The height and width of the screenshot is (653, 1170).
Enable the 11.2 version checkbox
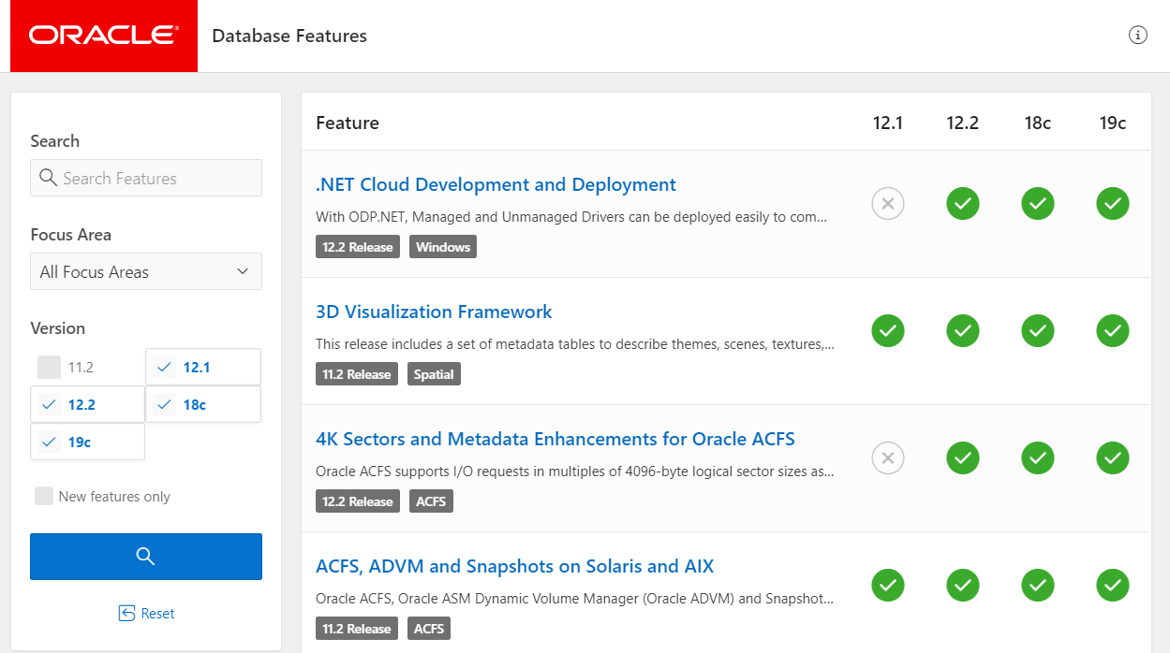click(50, 367)
